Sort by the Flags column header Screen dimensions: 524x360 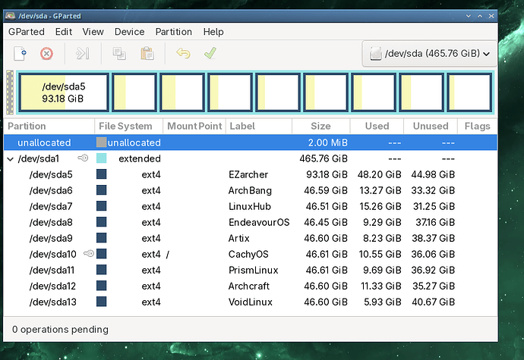(x=477, y=126)
